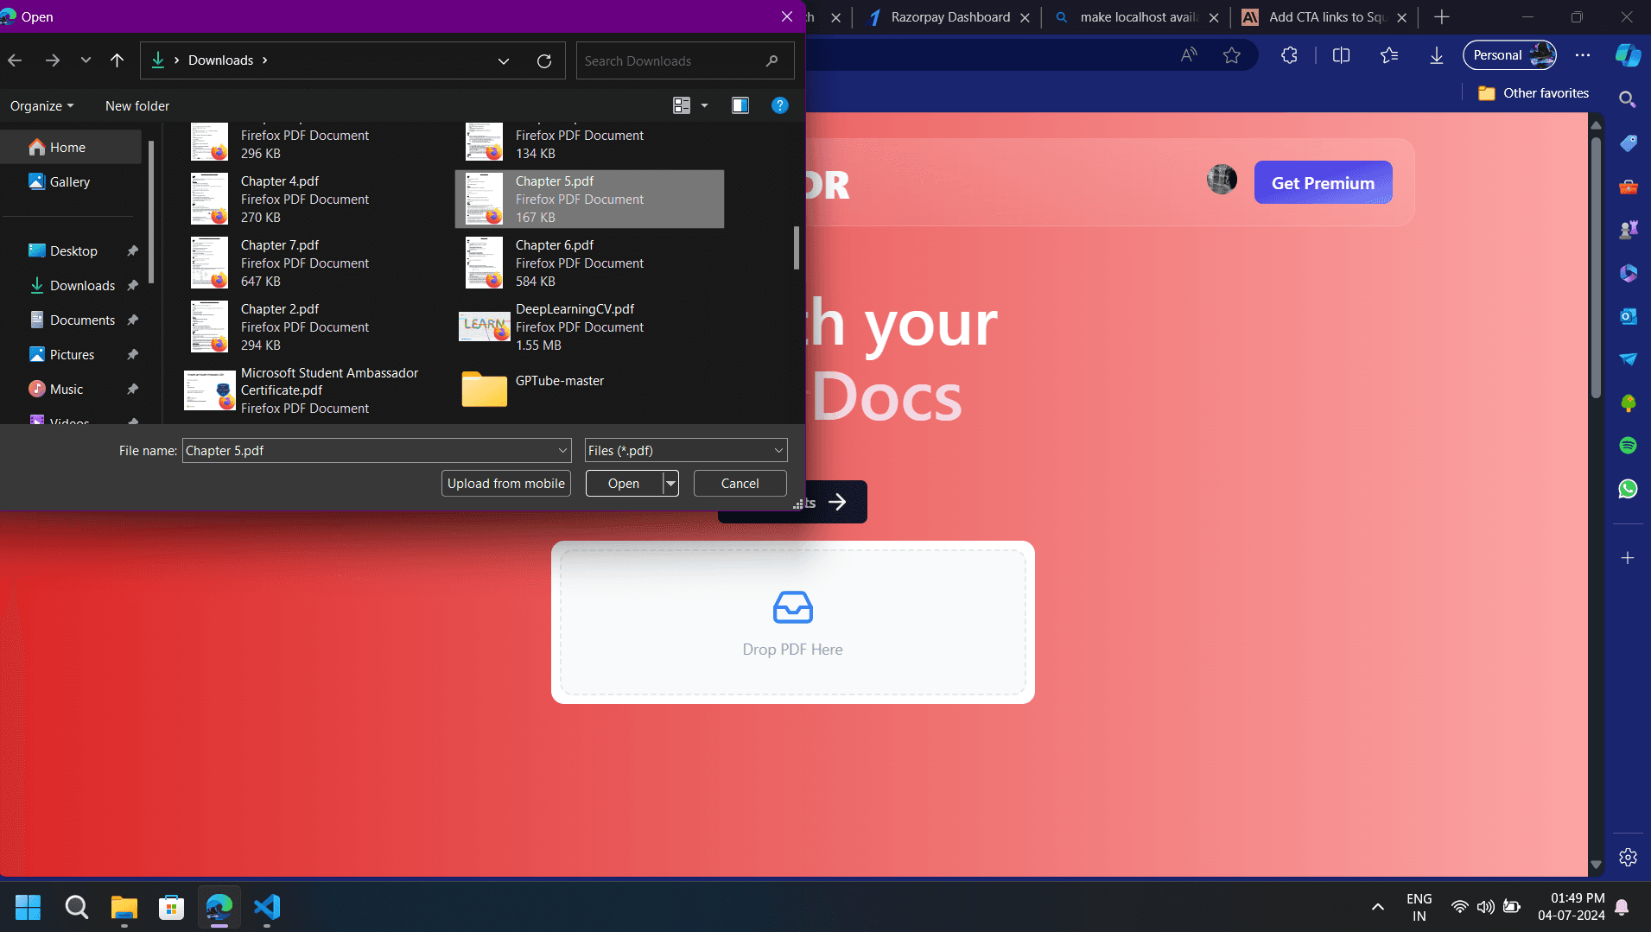Click the file list vertical scrollbar
Screen dimensions: 1651x932
click(x=796, y=249)
